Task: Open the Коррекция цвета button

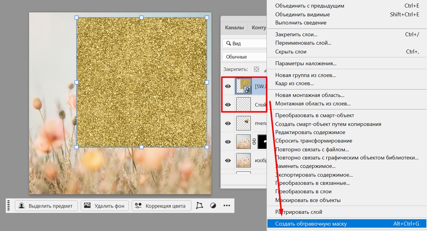Action: pyautogui.click(x=161, y=206)
